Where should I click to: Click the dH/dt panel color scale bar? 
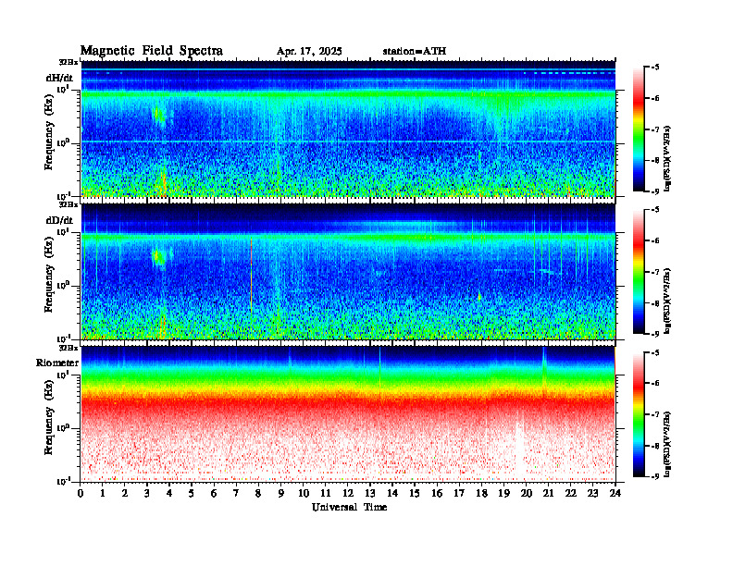[639, 129]
